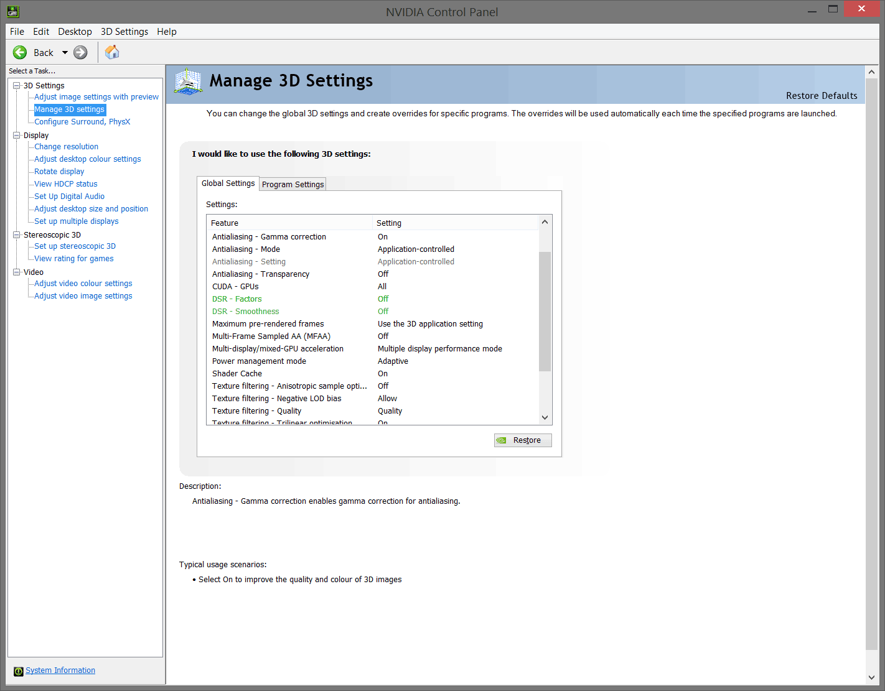Click the Restore button
Image resolution: width=885 pixels, height=691 pixels.
pyautogui.click(x=523, y=440)
